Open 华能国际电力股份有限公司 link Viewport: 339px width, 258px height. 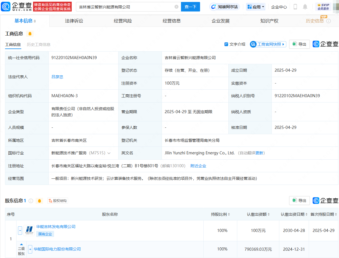[x=57, y=249]
